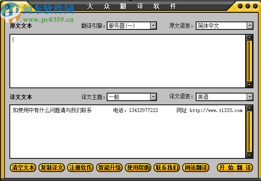Click the phone number 13422977222 text
The image size is (261, 181).
point(143,110)
